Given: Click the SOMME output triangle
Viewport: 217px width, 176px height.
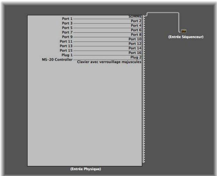Looking at the screenshot, I should point(144,16).
